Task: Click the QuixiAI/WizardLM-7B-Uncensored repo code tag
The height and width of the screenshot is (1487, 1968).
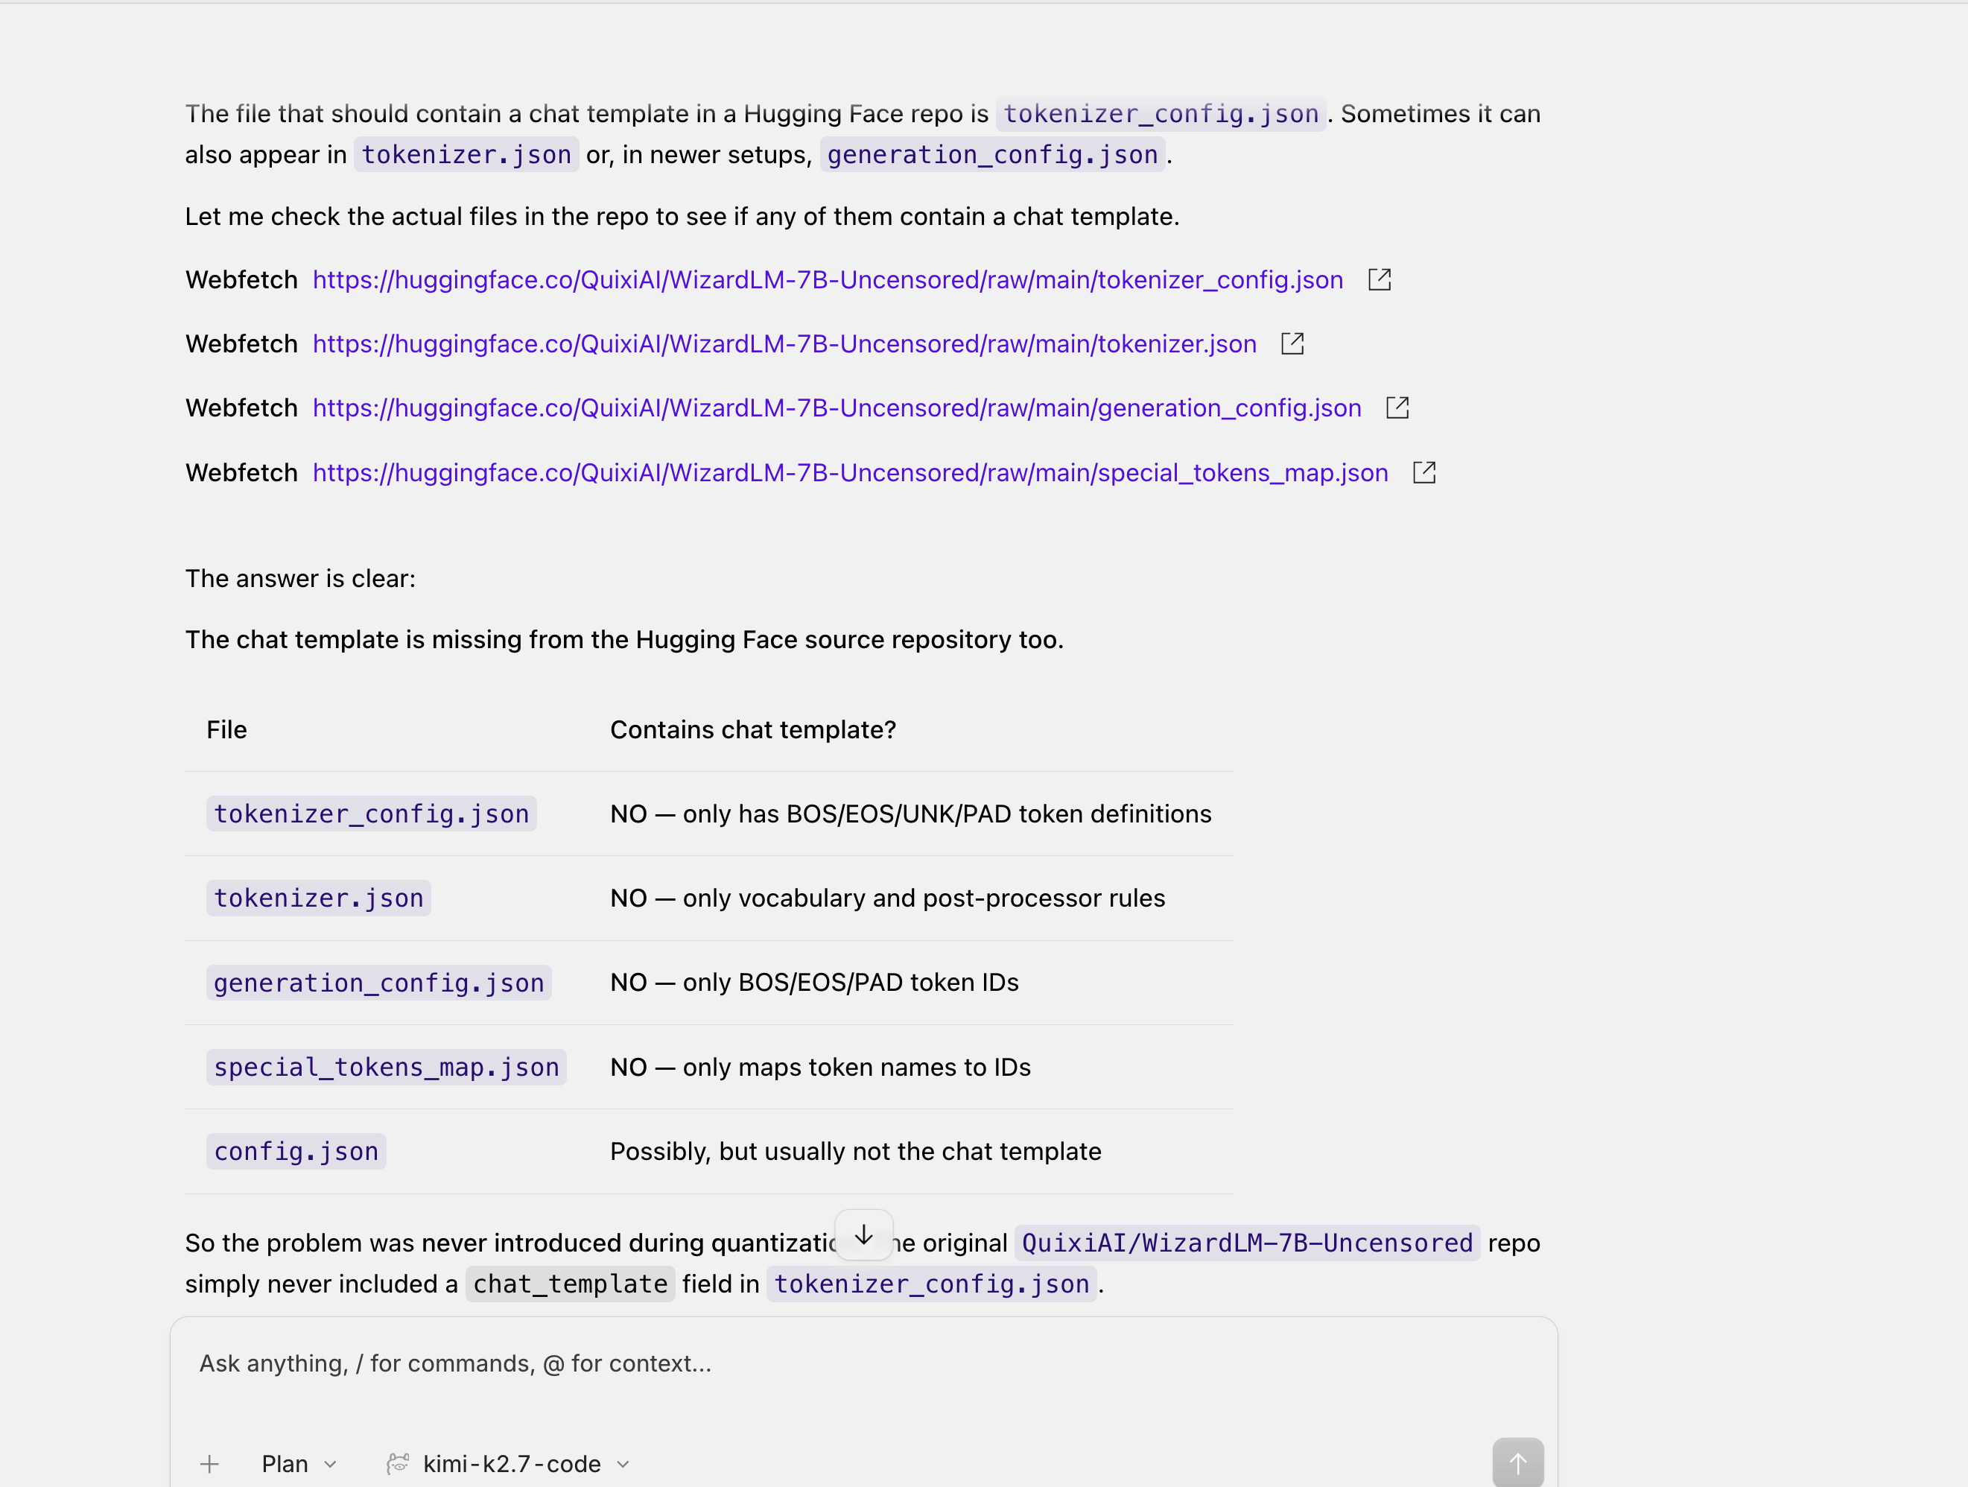Action: 1248,1243
